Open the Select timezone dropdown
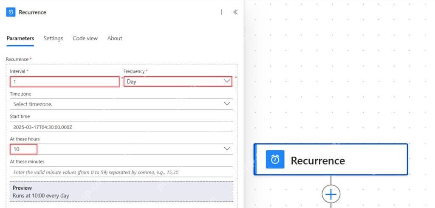435x208 pixels. [121, 104]
